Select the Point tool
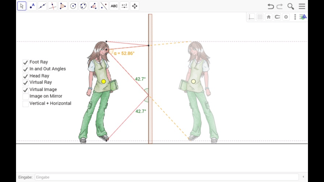 32,6
